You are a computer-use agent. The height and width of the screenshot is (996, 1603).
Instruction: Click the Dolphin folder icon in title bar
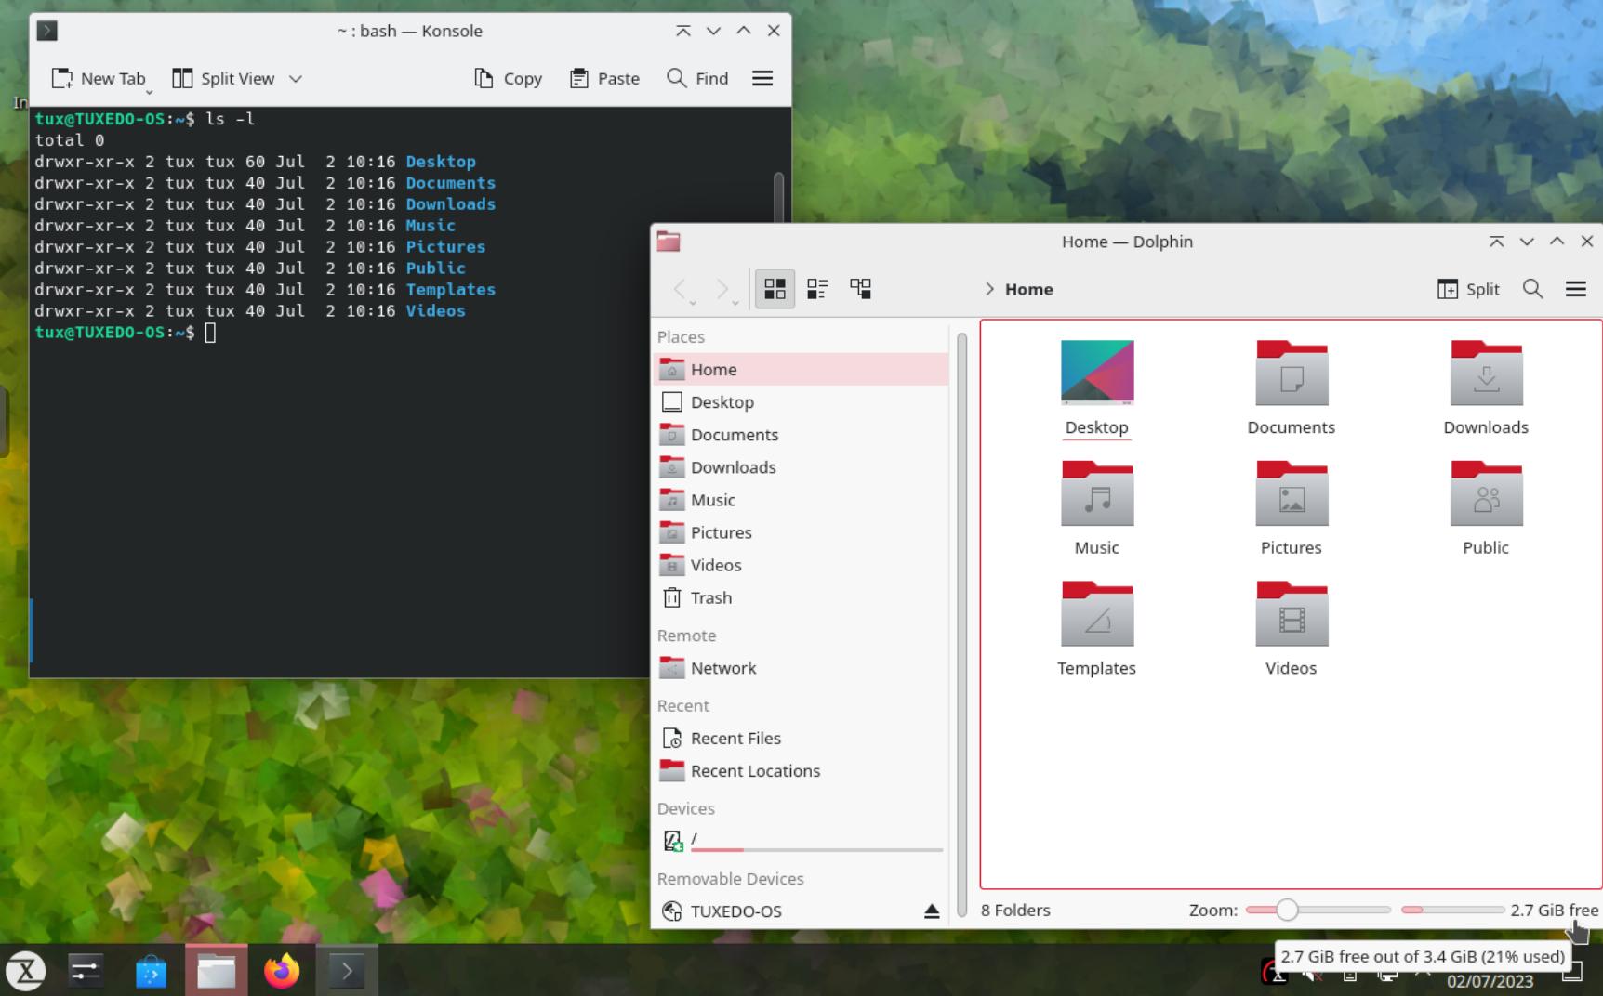(x=669, y=242)
